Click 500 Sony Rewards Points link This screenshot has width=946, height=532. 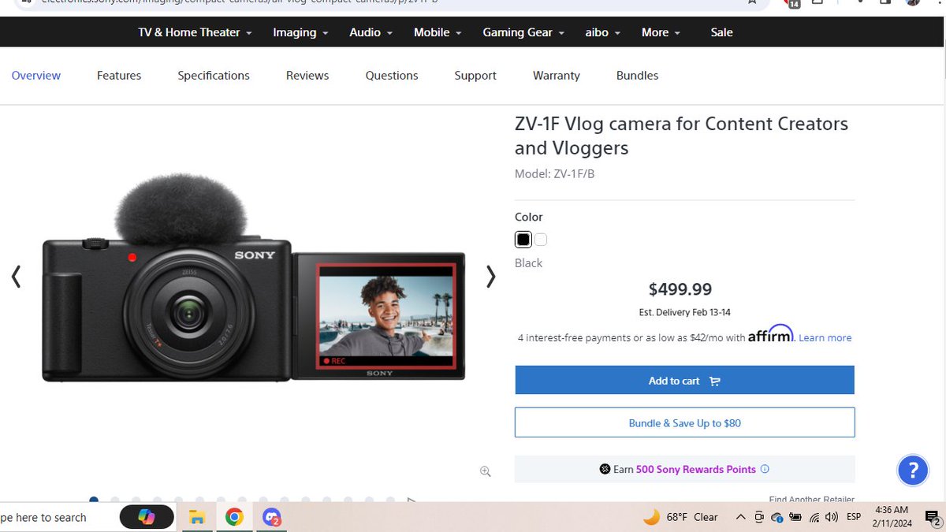point(696,469)
